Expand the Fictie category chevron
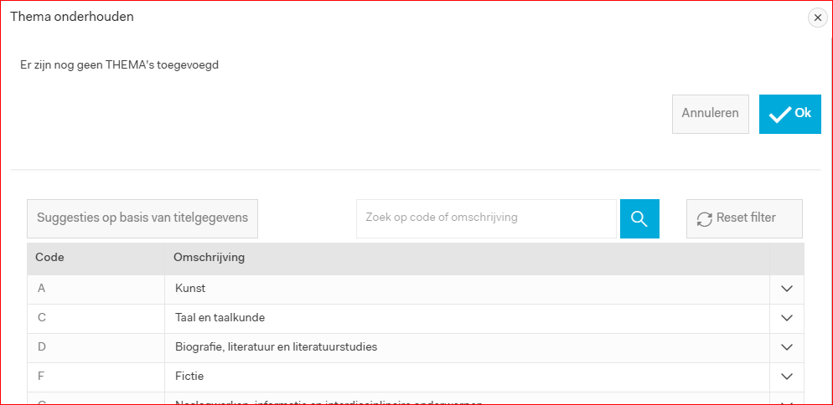Image resolution: width=833 pixels, height=405 pixels. click(x=787, y=377)
